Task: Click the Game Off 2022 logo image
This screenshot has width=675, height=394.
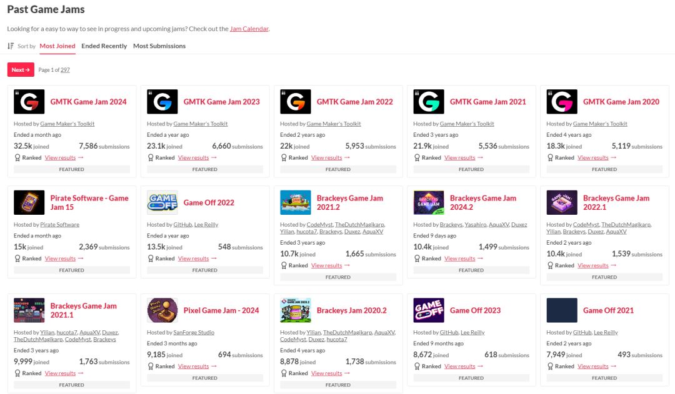Action: pos(162,203)
